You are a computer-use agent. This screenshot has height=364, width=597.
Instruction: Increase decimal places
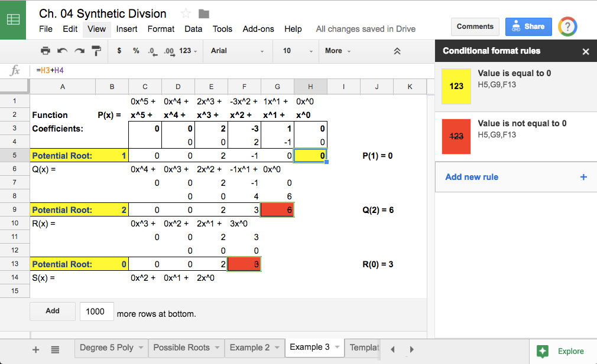click(x=168, y=51)
